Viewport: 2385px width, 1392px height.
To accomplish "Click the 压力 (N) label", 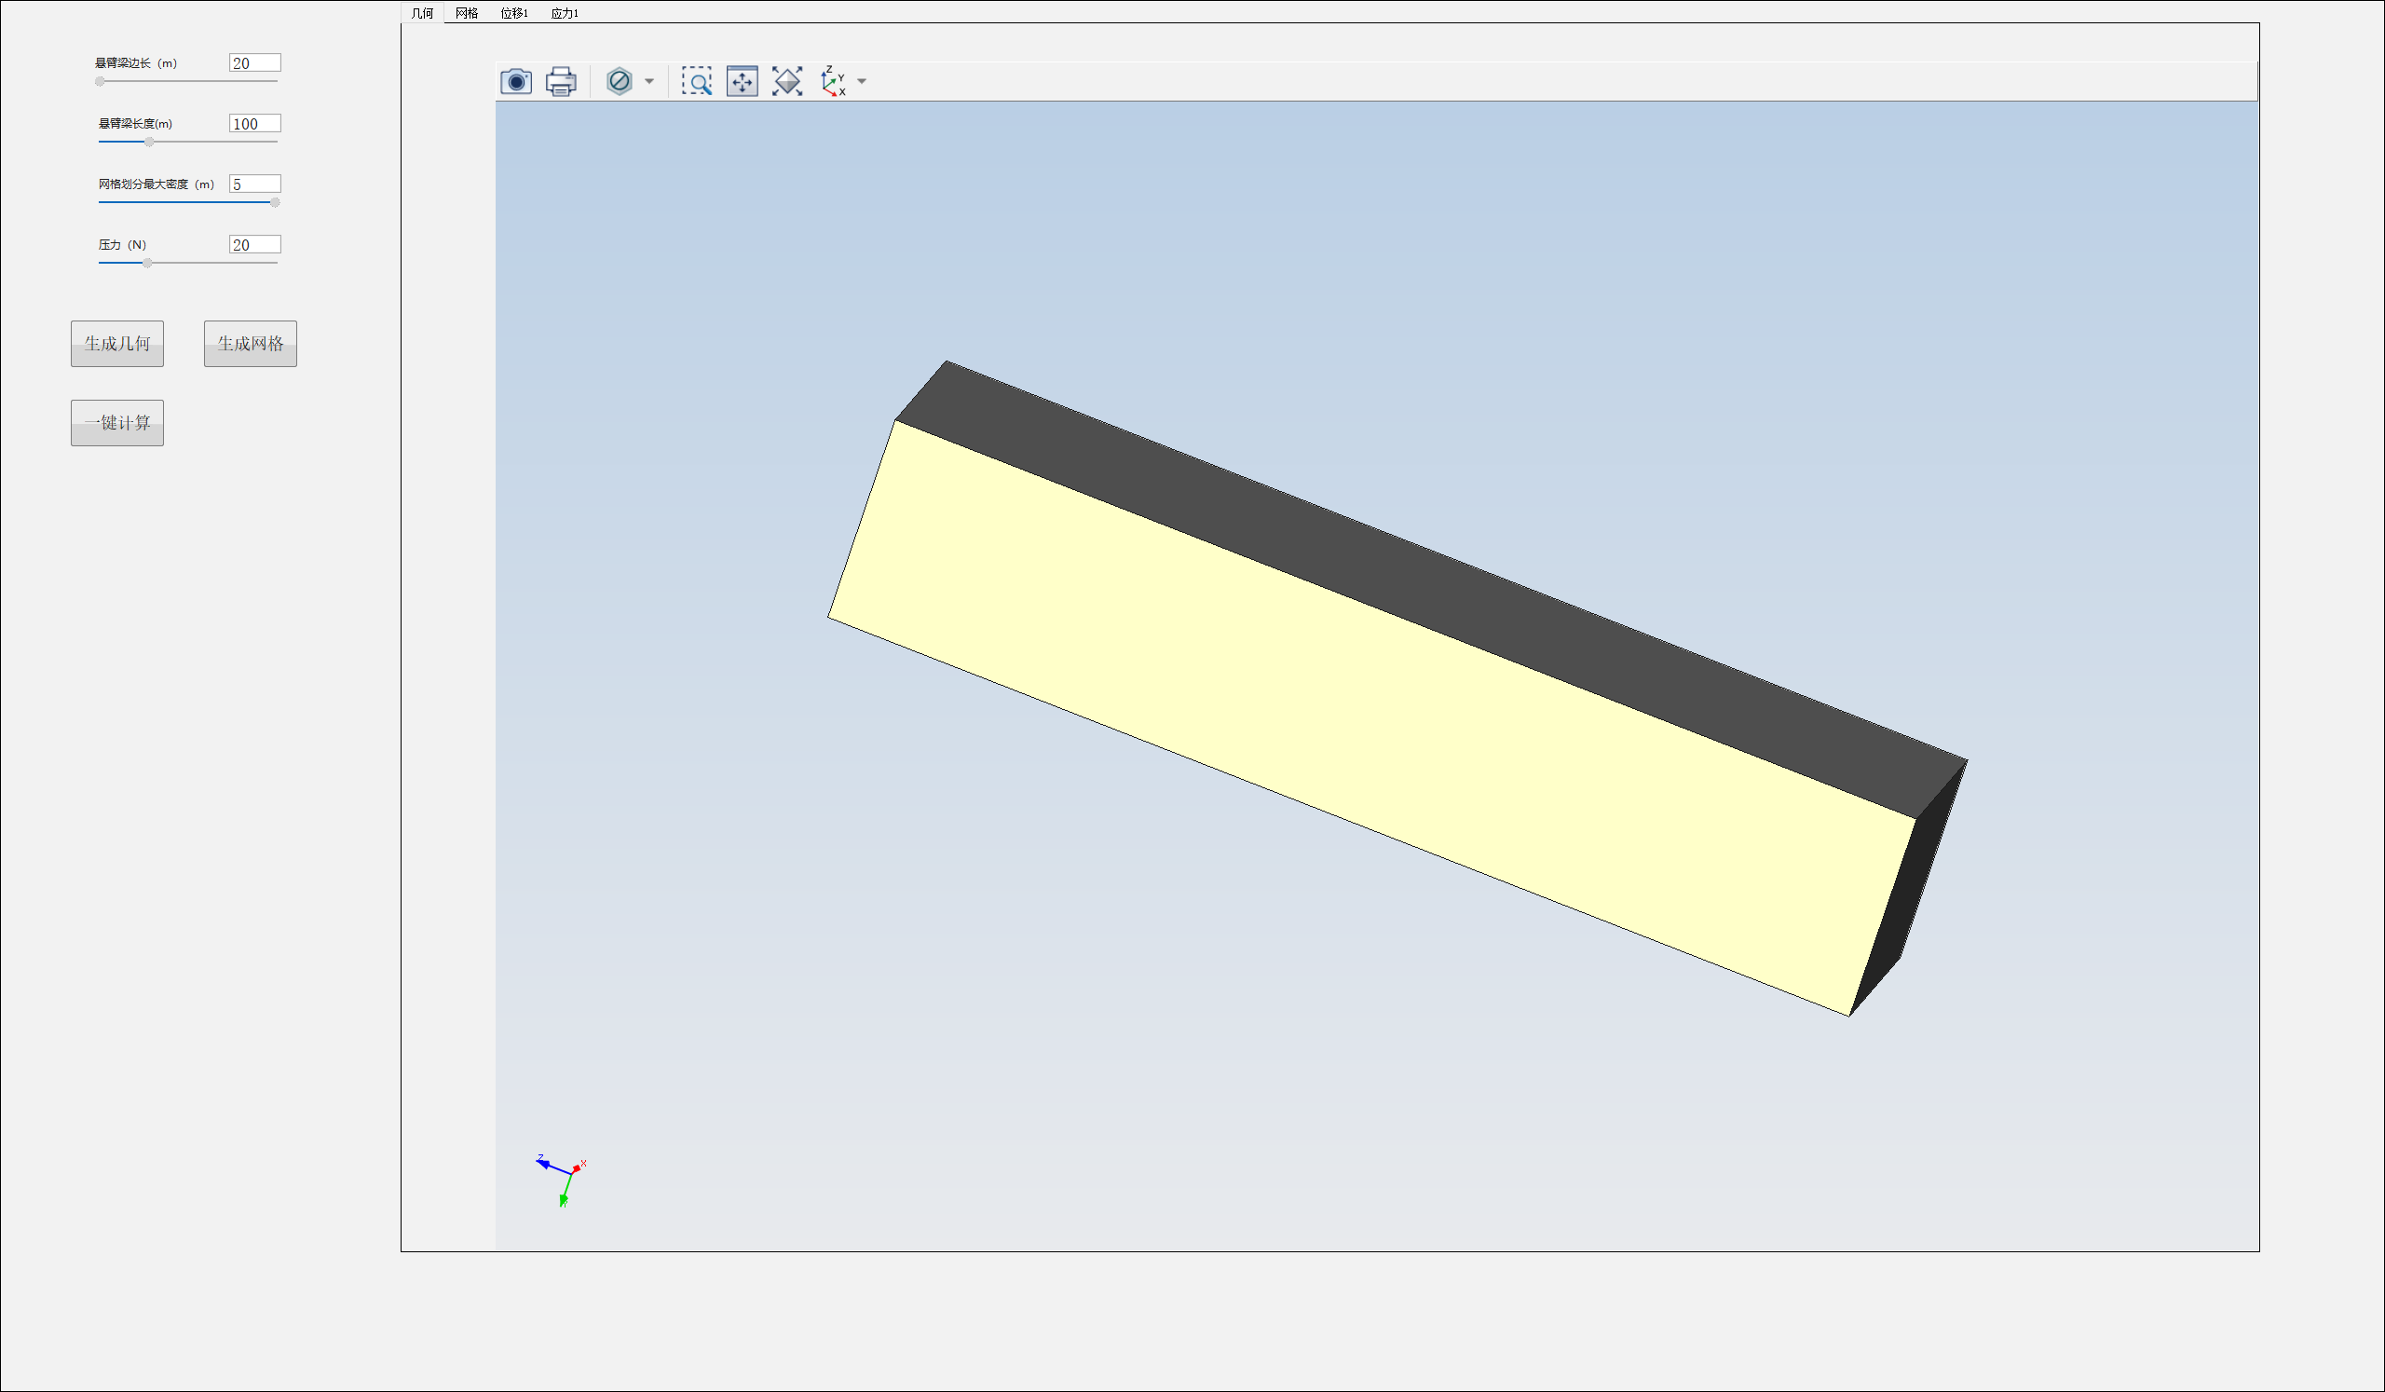I will [x=122, y=245].
